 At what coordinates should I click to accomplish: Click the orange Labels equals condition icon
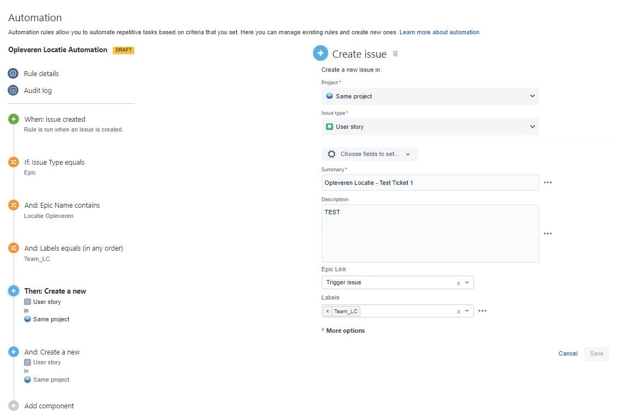[14, 248]
